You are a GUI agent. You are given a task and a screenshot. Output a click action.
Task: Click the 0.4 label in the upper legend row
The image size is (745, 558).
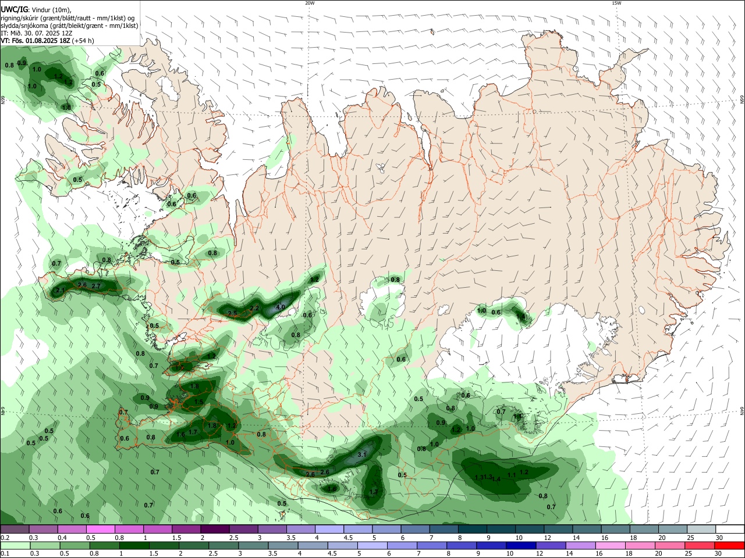pyautogui.click(x=62, y=538)
